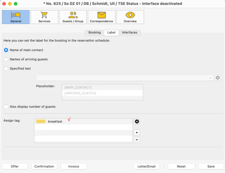Click the Confirmation button

44,166
